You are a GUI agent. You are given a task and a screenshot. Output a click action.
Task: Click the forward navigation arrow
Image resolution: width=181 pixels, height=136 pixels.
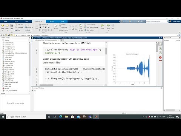(x=4, y=35)
